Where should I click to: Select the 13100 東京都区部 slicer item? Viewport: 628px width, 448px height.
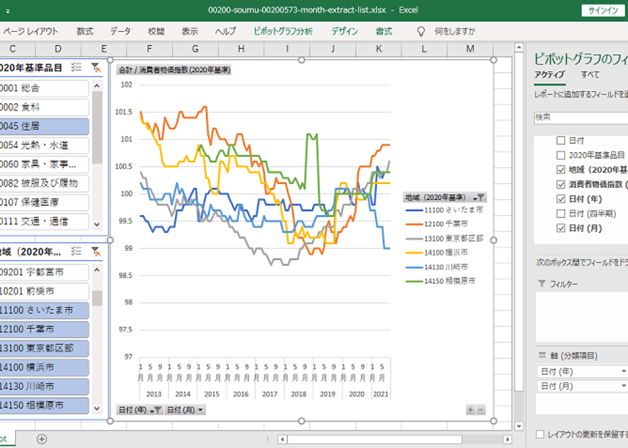click(x=43, y=348)
